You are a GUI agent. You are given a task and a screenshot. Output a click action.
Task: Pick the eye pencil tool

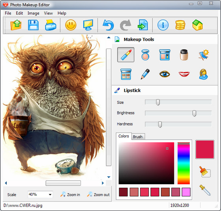145,74
